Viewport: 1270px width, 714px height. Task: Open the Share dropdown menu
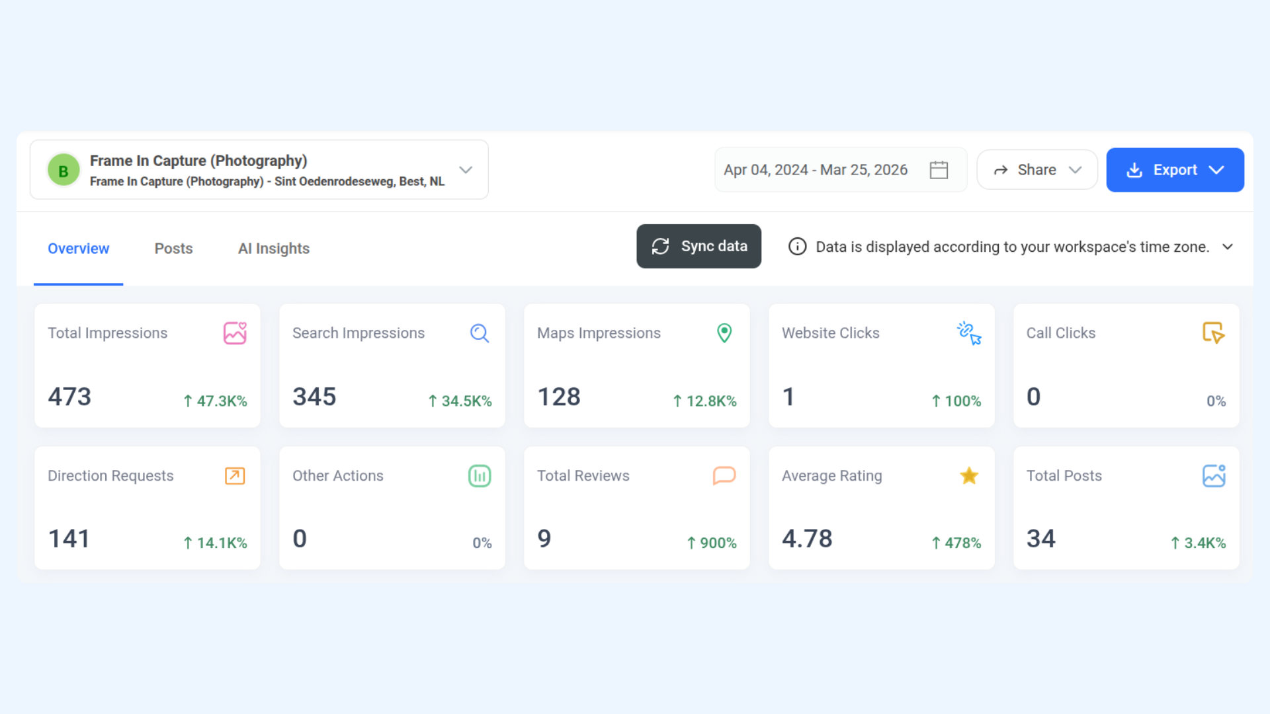1037,170
